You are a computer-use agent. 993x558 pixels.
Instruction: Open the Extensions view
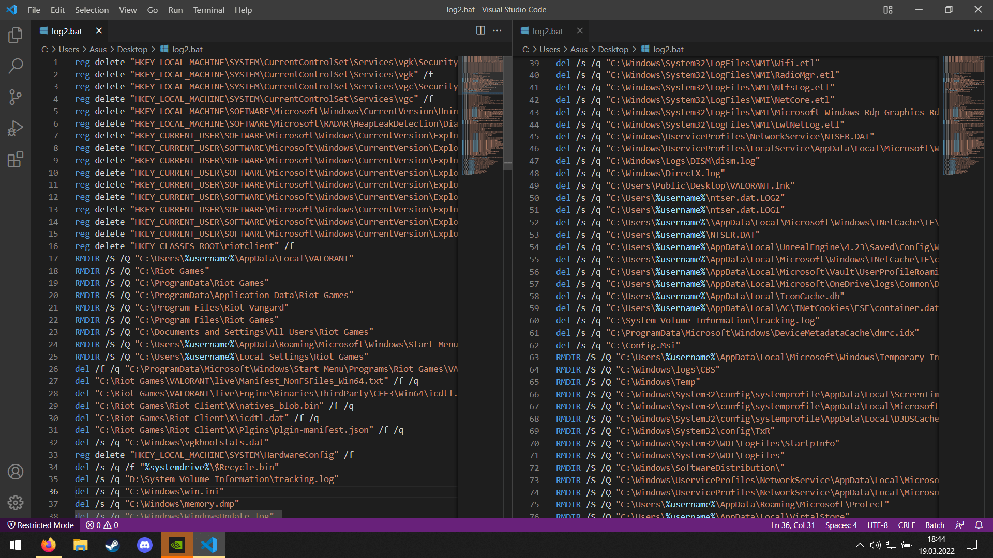tap(16, 159)
